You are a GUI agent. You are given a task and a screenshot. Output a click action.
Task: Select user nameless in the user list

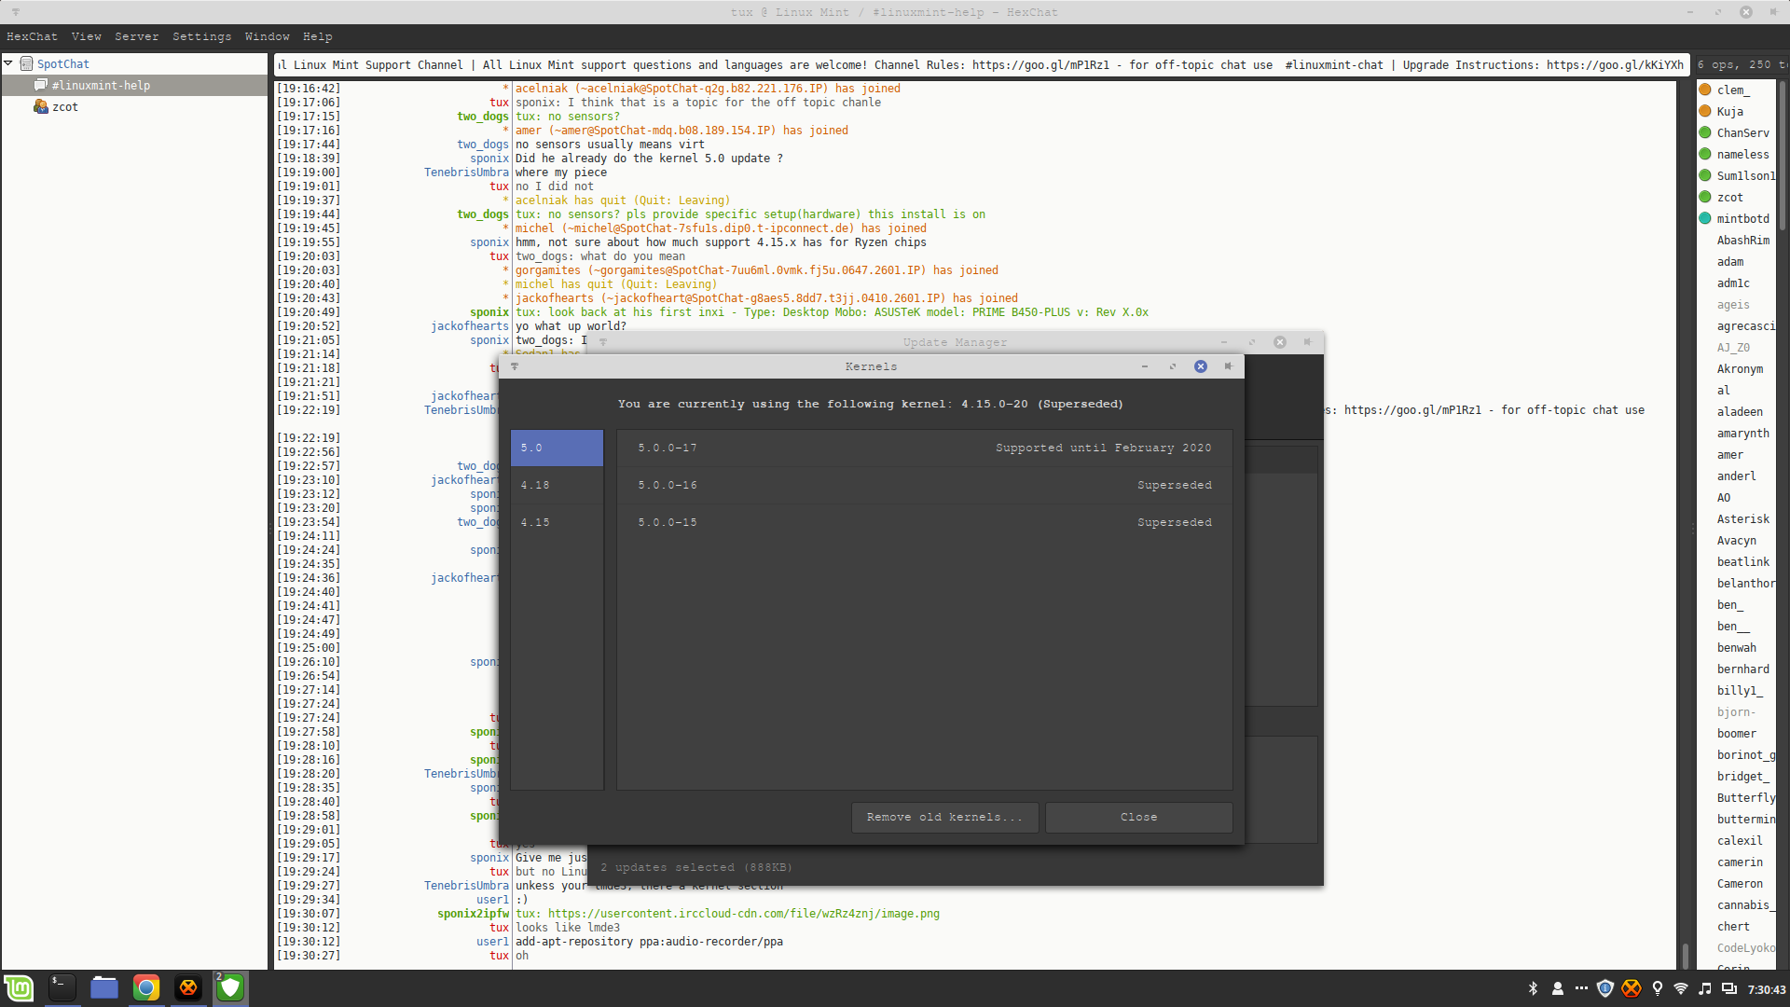tap(1736, 154)
